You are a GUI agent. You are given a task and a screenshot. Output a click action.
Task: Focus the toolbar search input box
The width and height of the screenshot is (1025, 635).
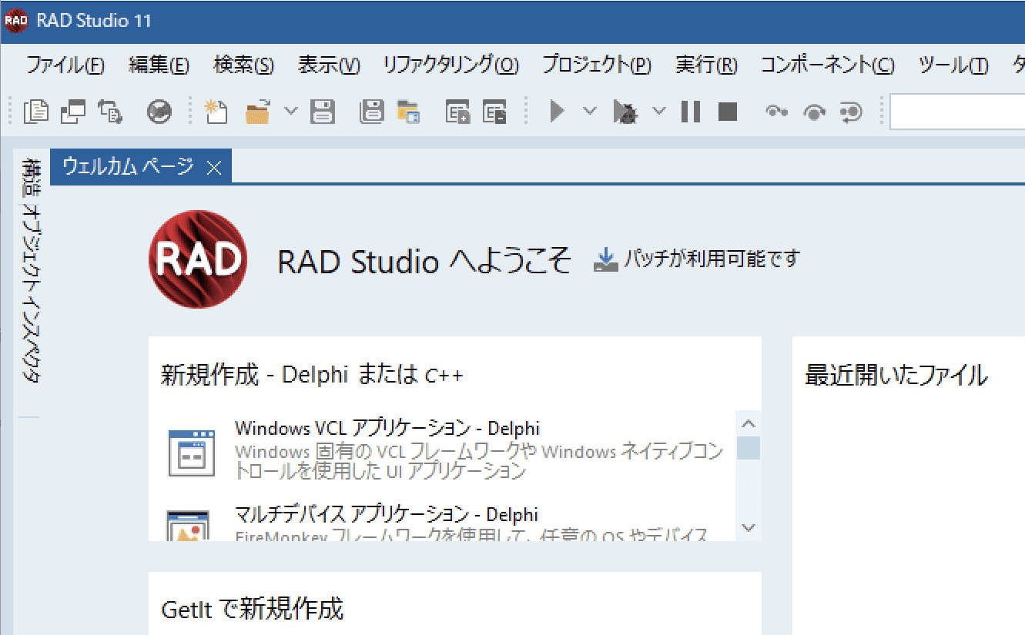(x=957, y=112)
